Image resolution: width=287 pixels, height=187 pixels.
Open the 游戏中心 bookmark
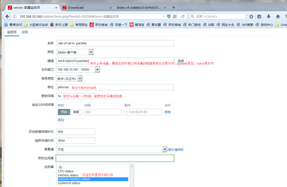(264, 24)
